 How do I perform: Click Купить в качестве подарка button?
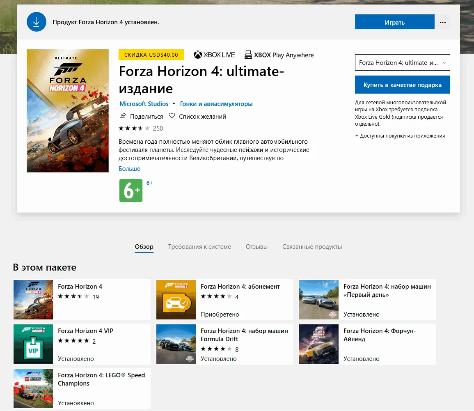[x=402, y=85]
